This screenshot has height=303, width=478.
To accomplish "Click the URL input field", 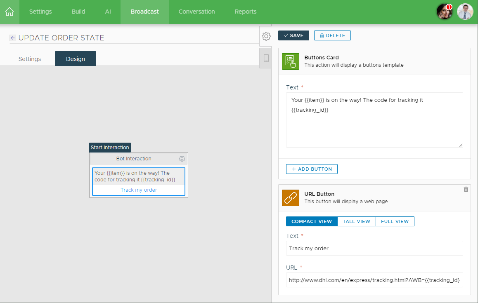I will (x=374, y=280).
